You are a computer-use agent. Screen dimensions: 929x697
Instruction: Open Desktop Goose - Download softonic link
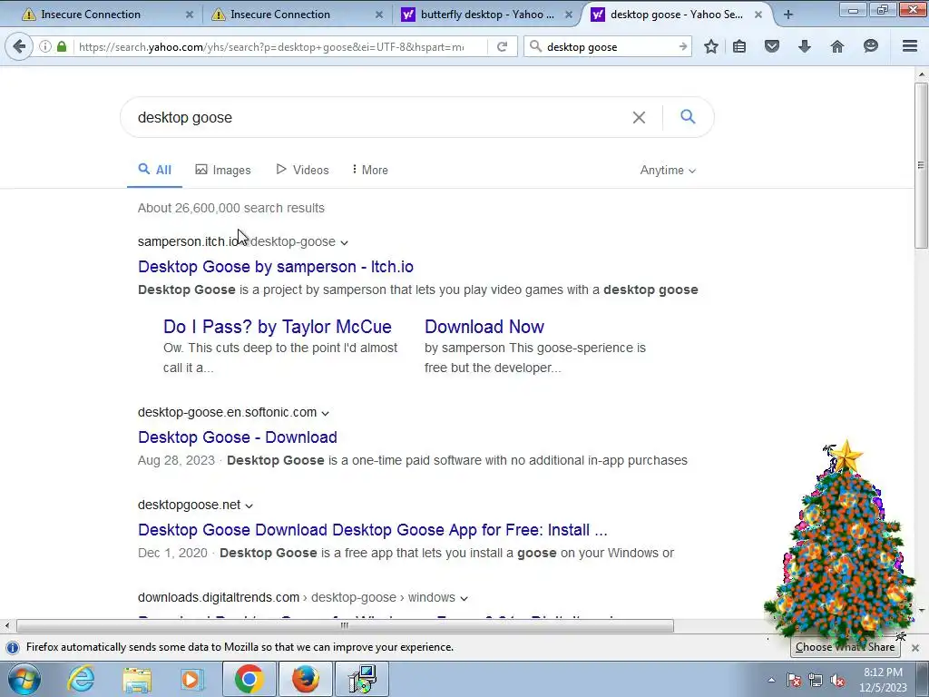(238, 437)
